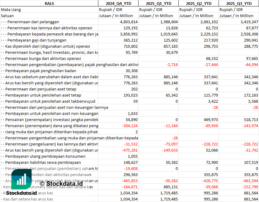Image resolution: width=259 pixels, height=202 pixels.
Task: Click red value -465,853 cell
Action: (x=118, y=180)
